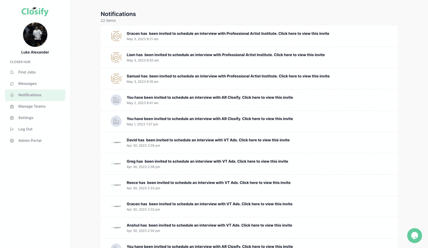Open the May 2 AR Closify invite
This screenshot has height=248, width=428.
[x=209, y=98]
